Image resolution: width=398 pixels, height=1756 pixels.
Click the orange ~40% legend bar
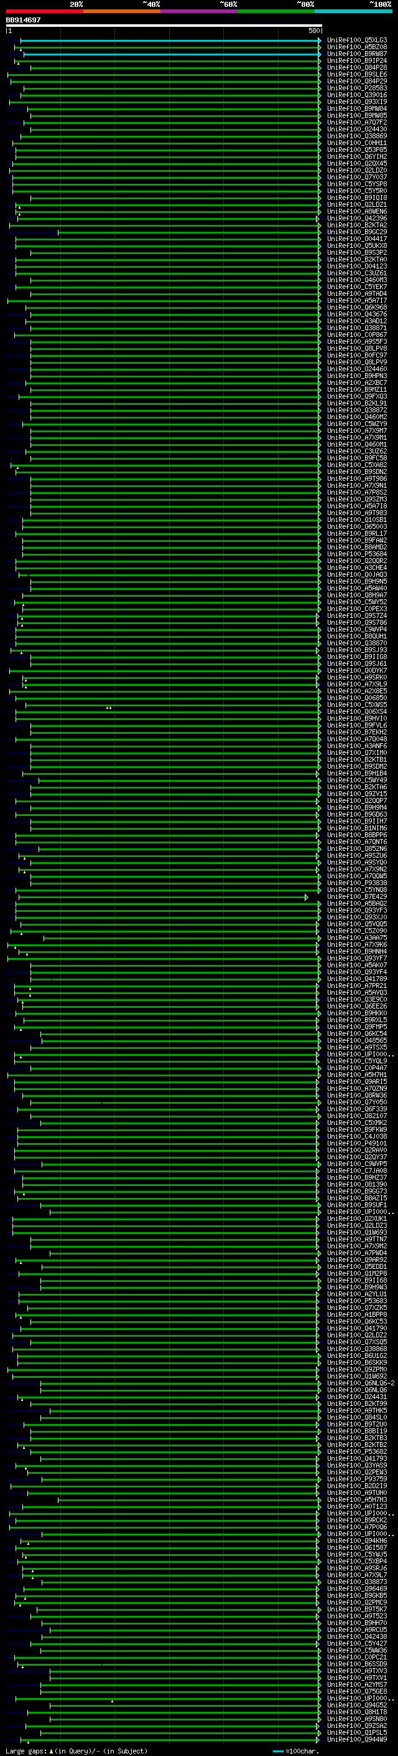122,11
